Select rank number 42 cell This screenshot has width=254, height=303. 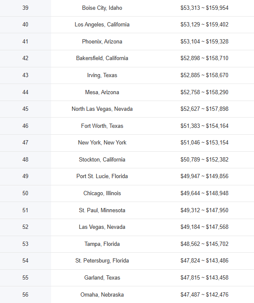(x=25, y=58)
